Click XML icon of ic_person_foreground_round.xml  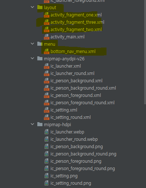click(46, 103)
